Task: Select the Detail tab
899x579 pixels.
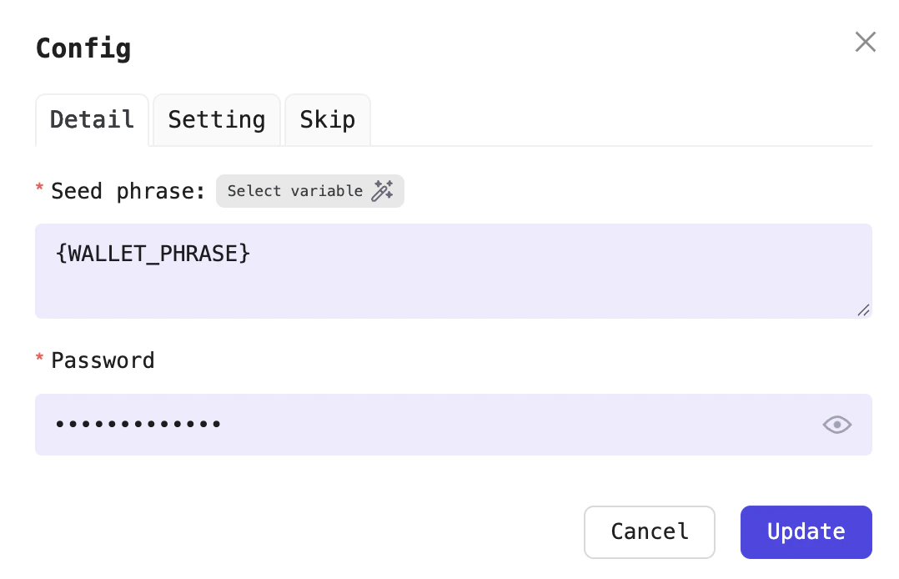Action: point(92,119)
